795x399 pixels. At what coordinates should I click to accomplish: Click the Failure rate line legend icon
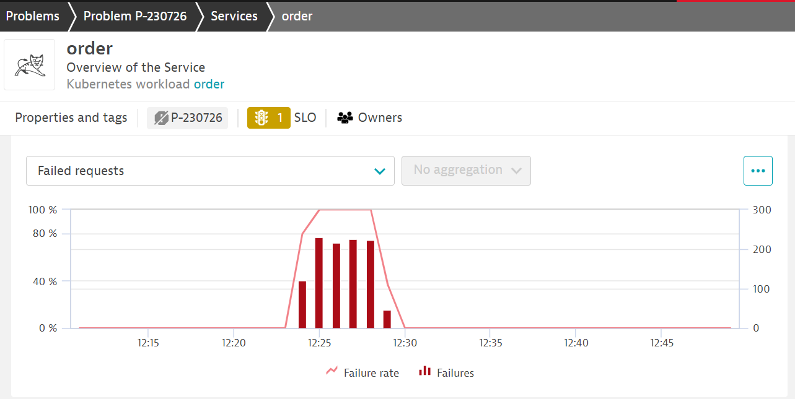point(332,372)
